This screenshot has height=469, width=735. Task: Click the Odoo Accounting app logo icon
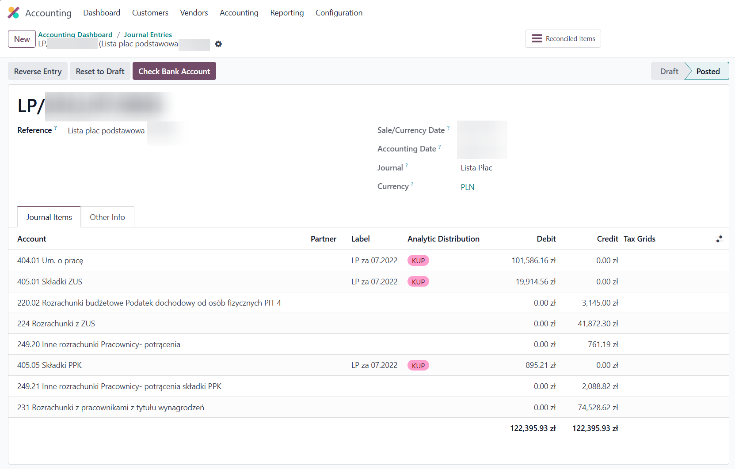(x=14, y=13)
